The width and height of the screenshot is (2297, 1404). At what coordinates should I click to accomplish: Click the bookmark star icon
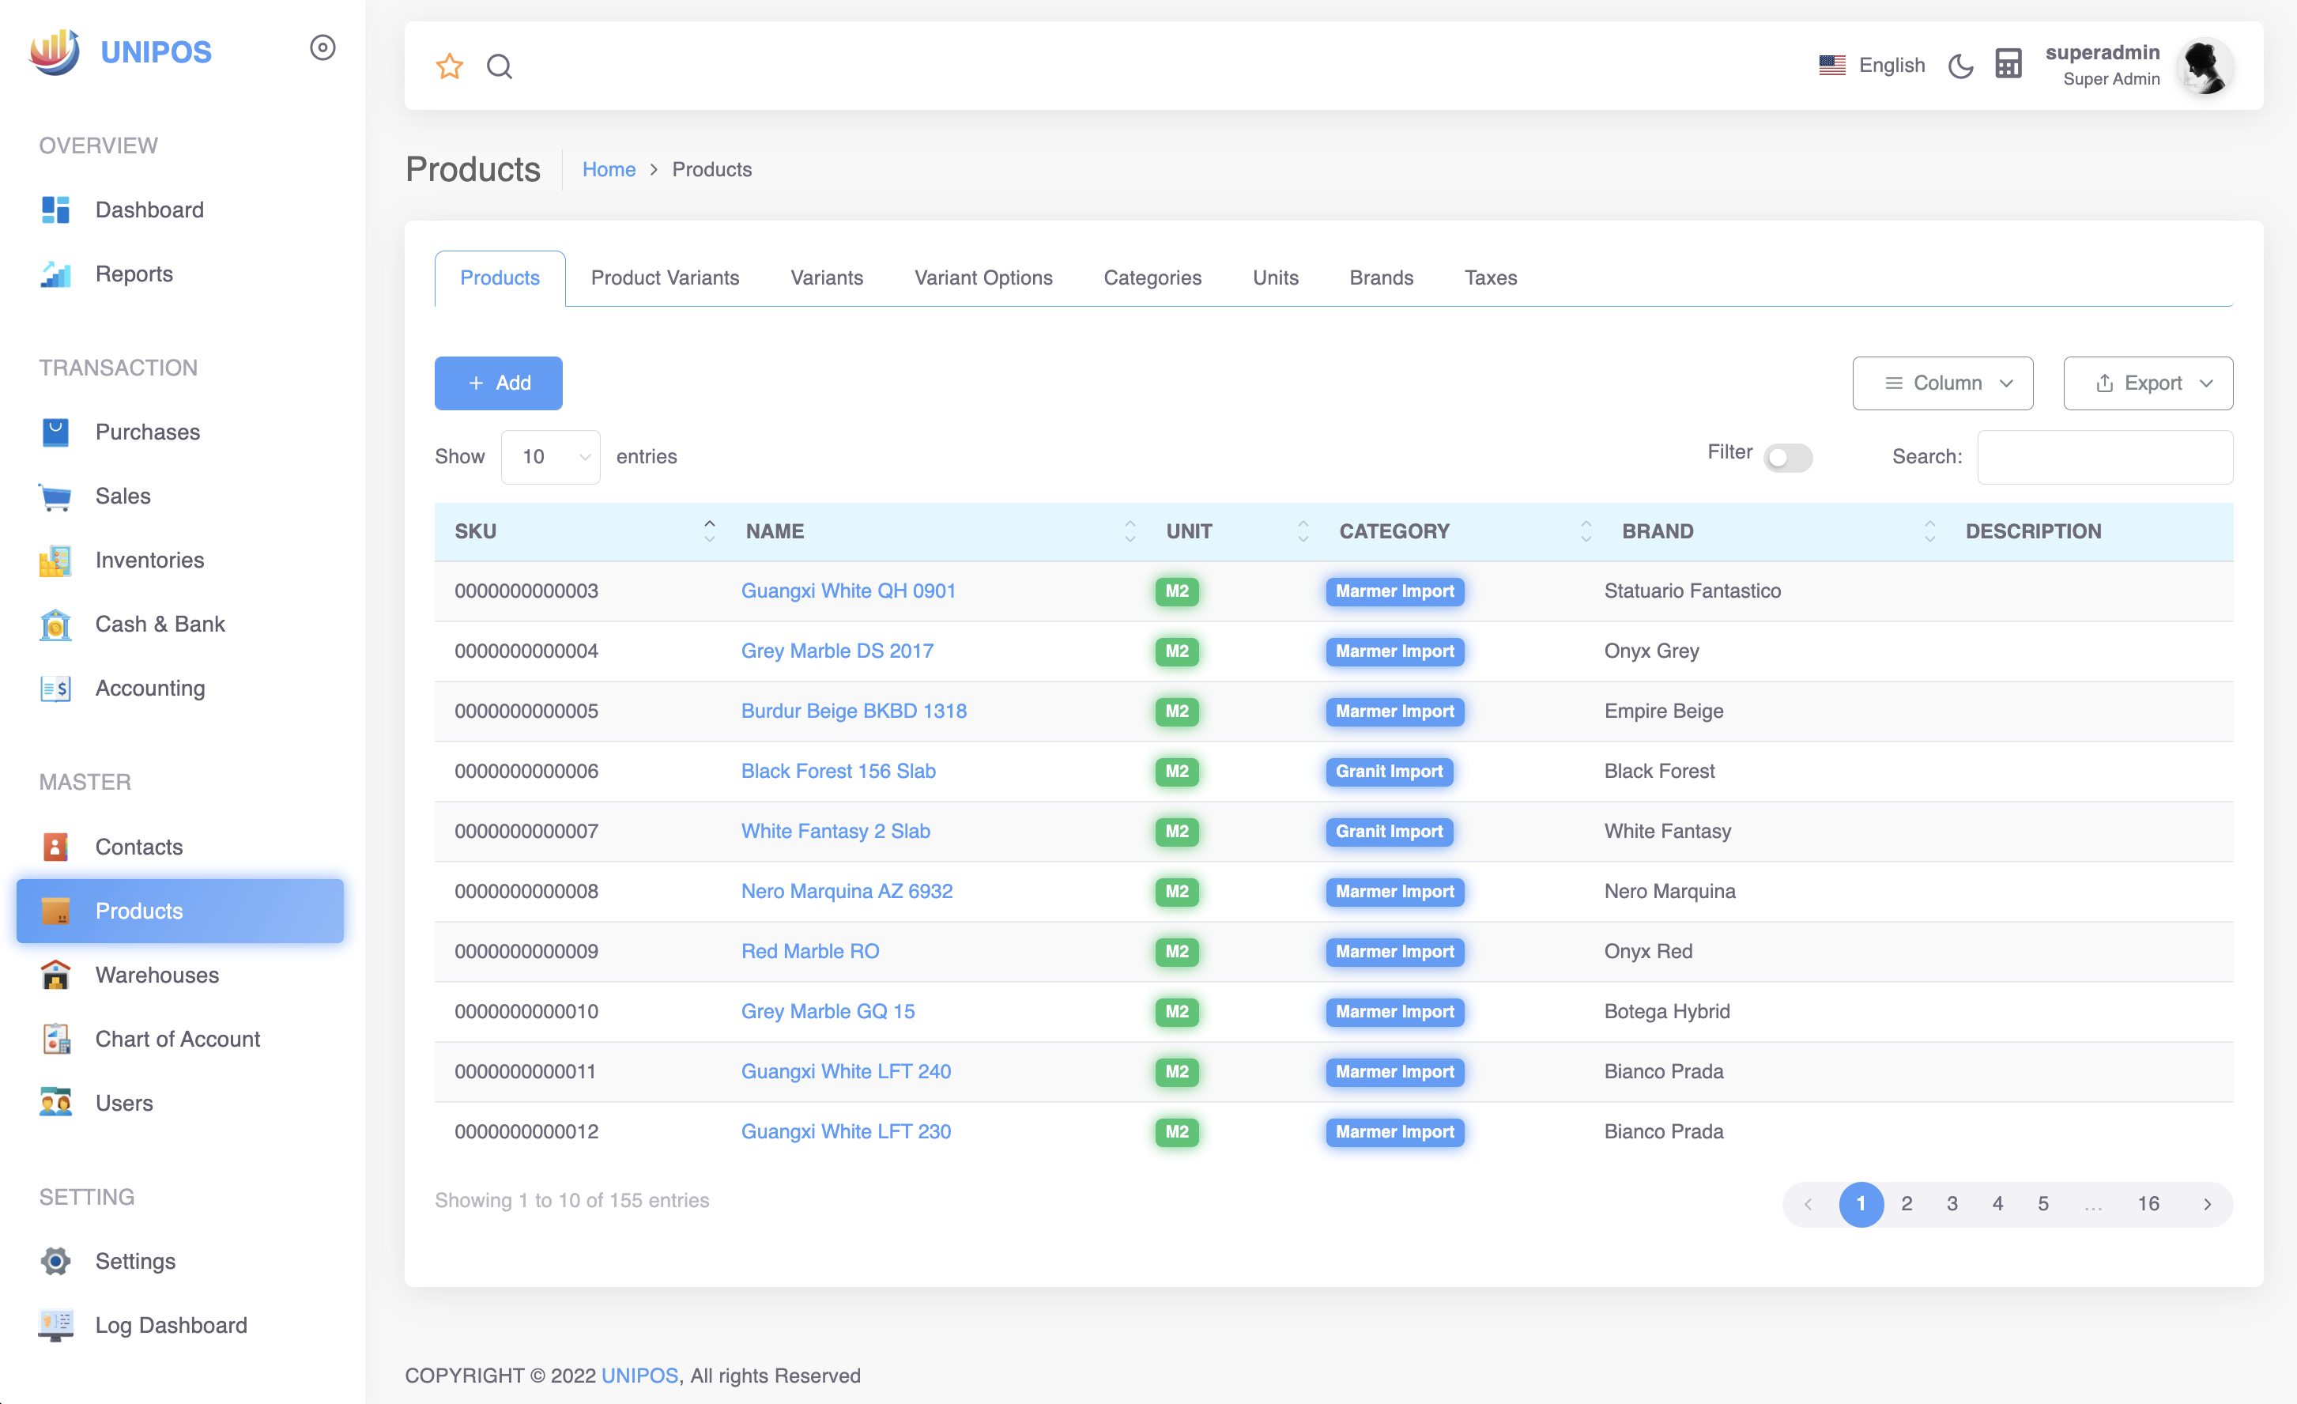(x=449, y=66)
